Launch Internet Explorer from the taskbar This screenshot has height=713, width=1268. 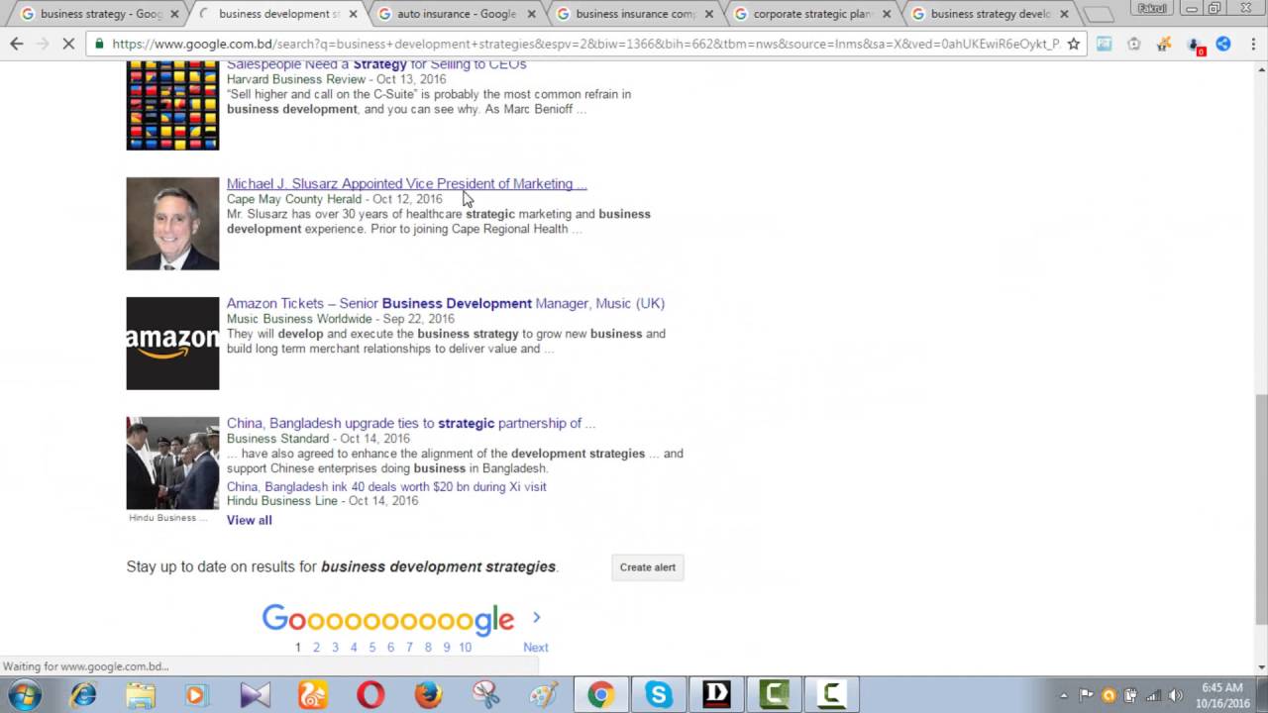[x=83, y=695]
